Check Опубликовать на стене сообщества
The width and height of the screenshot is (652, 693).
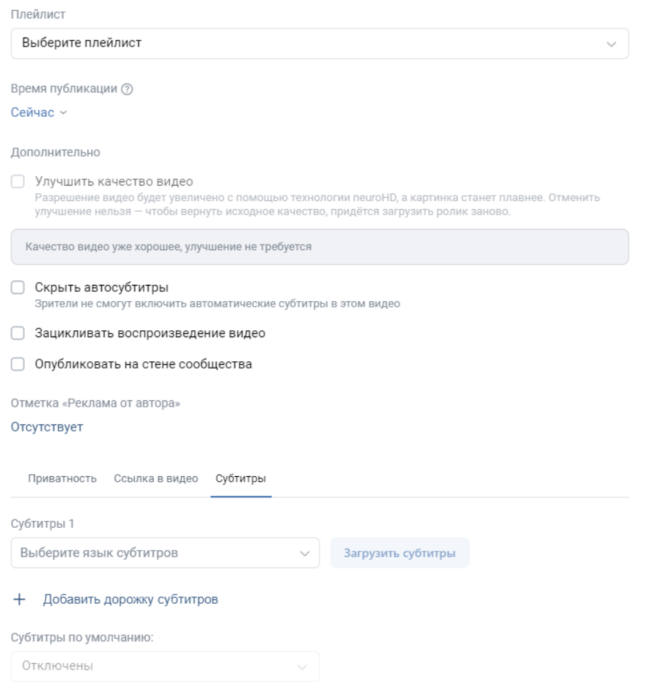[x=18, y=365]
